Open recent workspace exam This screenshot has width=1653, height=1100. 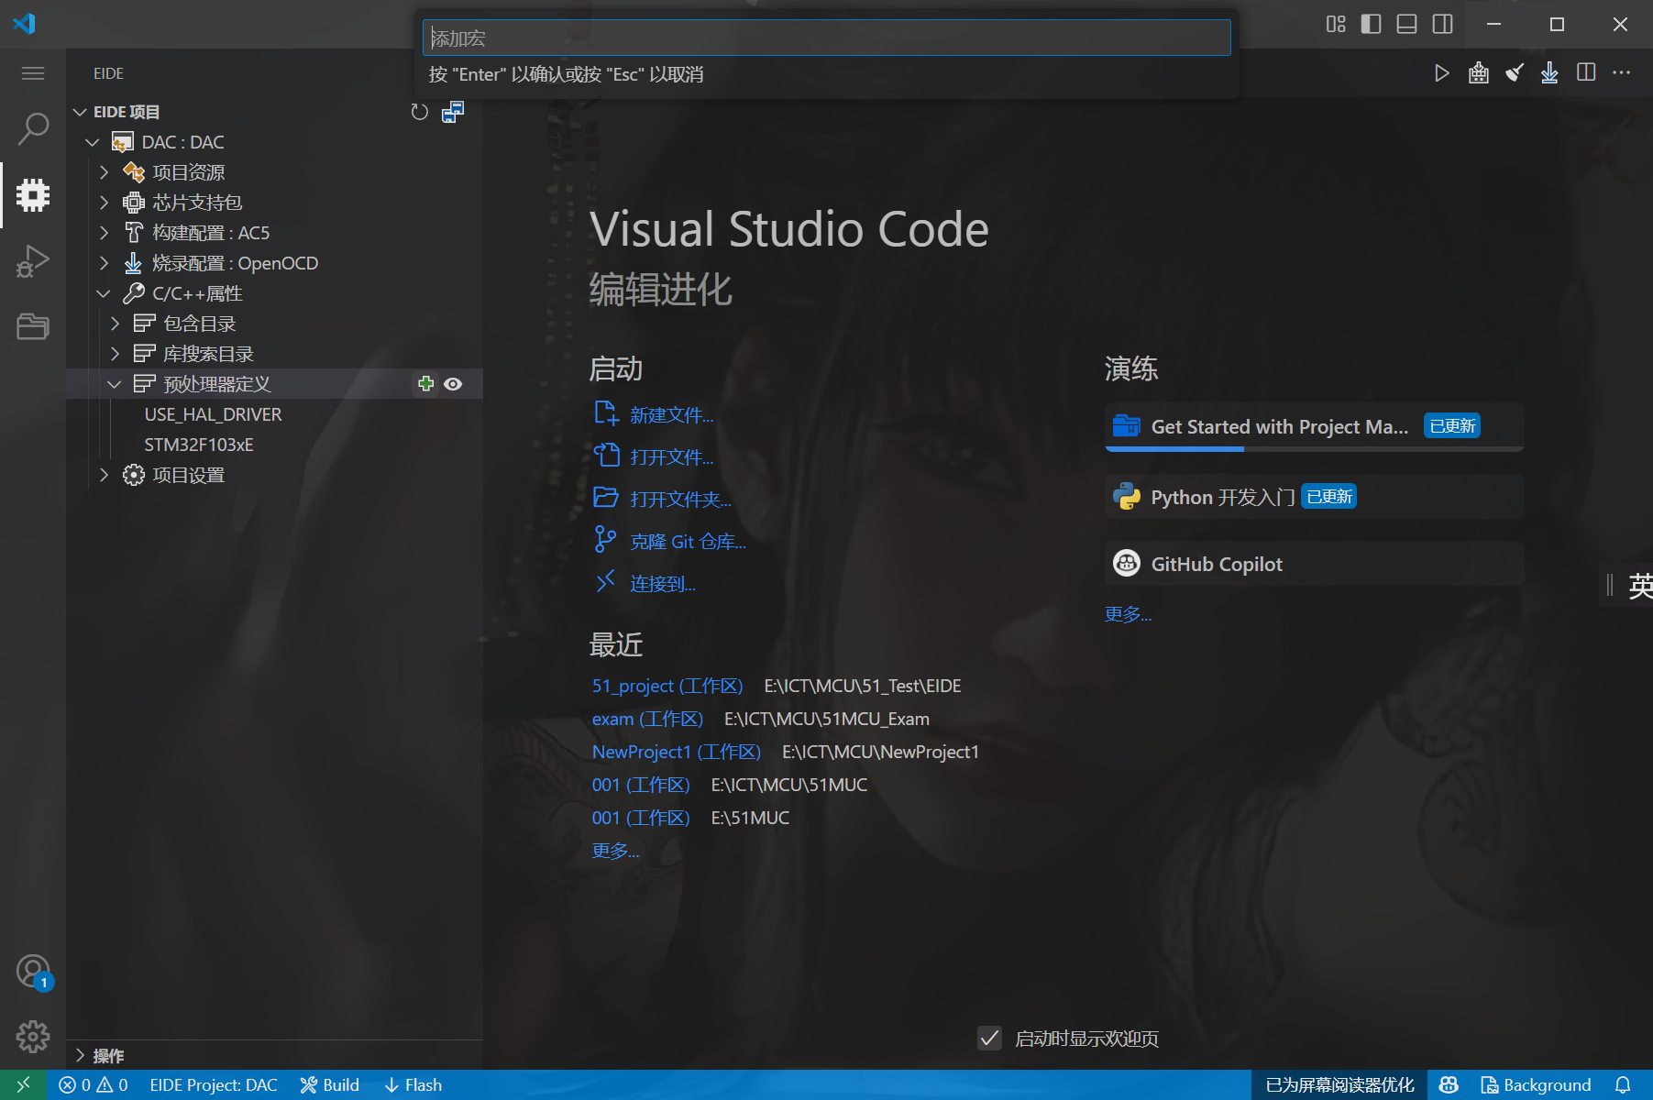tap(647, 719)
